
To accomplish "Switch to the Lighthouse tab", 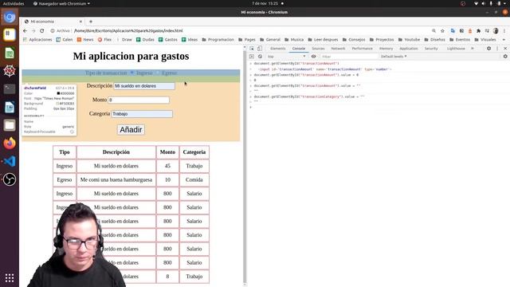I will (x=456, y=49).
